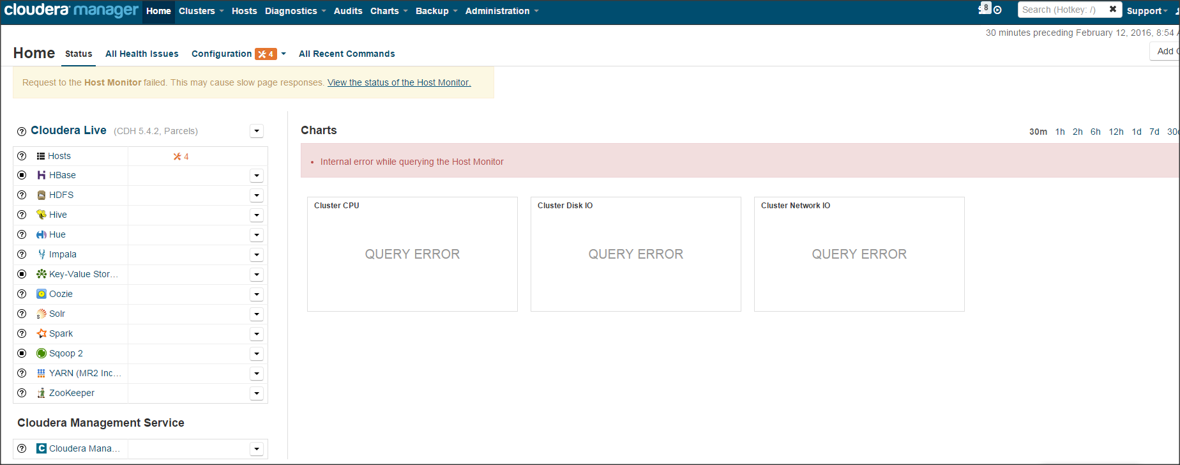Open the Hosts menu in navbar
The width and height of the screenshot is (1180, 465).
[x=245, y=11]
